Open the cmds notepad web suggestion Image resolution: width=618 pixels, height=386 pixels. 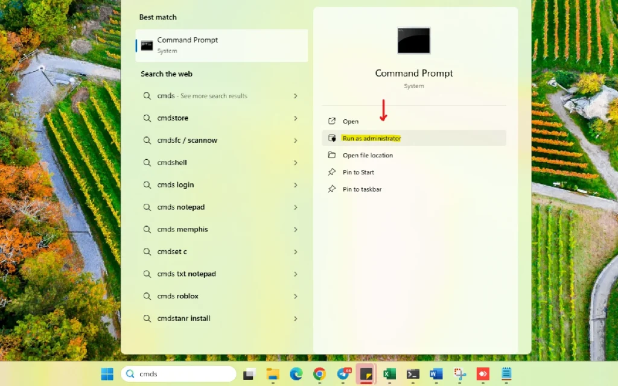[221, 207]
